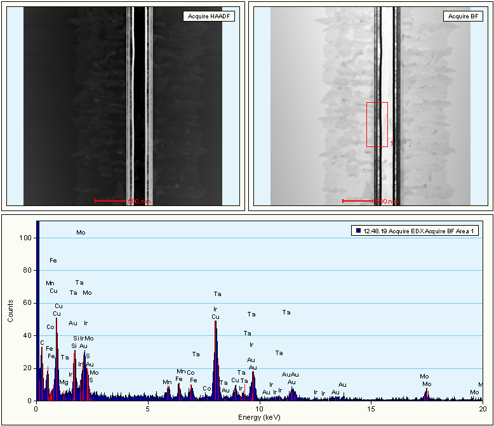Click the red scale bar in BF image

pyautogui.click(x=359, y=201)
